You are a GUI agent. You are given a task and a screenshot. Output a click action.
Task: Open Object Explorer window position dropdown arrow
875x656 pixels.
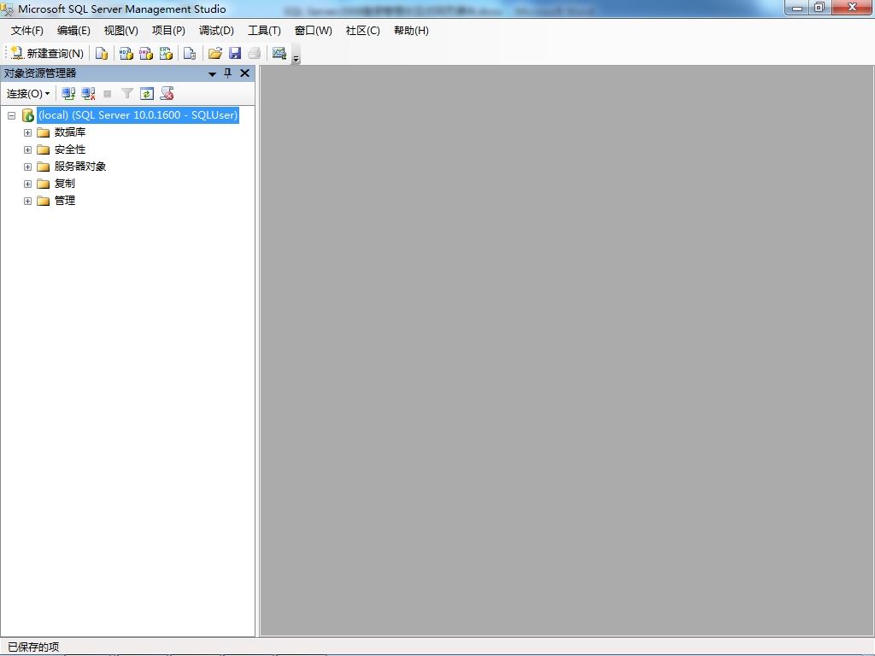[x=212, y=73]
